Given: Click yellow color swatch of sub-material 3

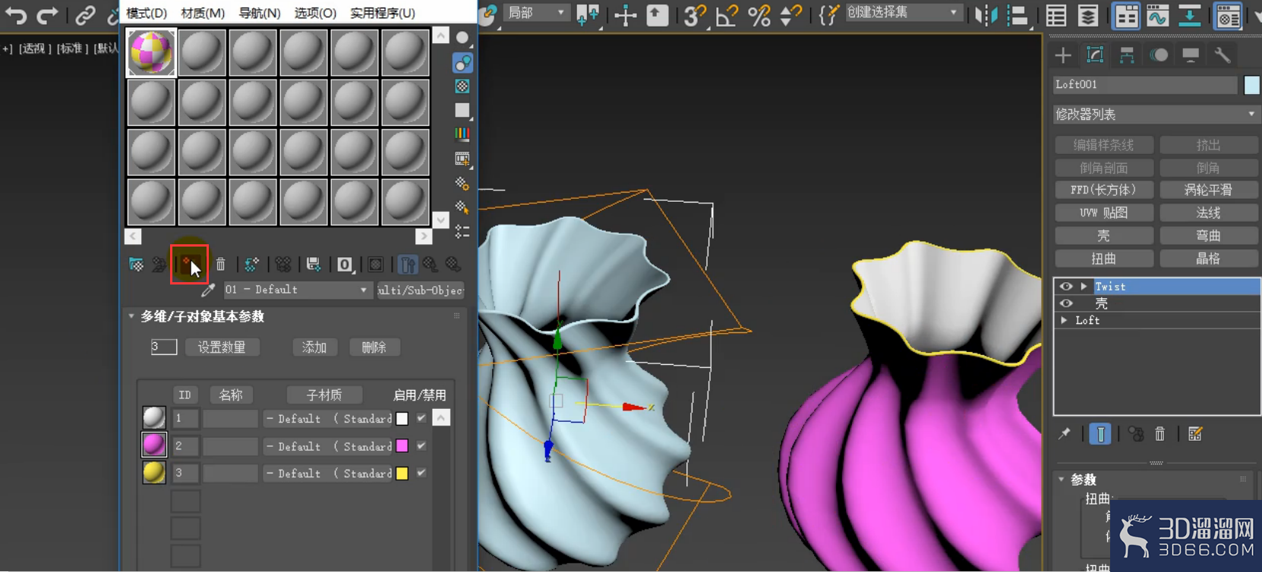Looking at the screenshot, I should [x=402, y=473].
